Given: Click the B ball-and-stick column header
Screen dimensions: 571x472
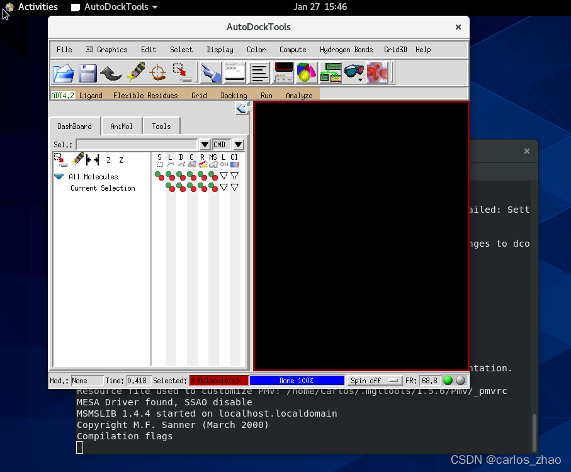Looking at the screenshot, I should click(181, 160).
